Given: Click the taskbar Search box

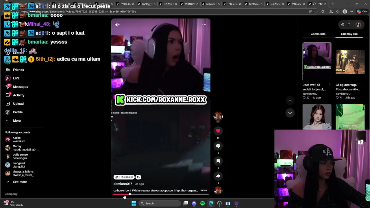Looking at the screenshot, I should [x=159, y=203].
